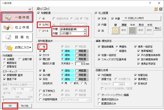This screenshot has height=110, width=164.
Task: Select 再配置 for the 畳 row
Action: click(x=77, y=71)
